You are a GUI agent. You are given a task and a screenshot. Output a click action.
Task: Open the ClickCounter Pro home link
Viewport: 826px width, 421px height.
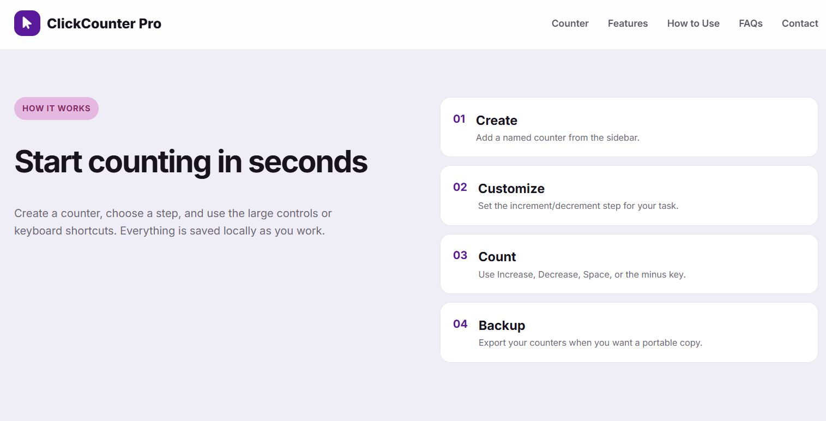88,23
